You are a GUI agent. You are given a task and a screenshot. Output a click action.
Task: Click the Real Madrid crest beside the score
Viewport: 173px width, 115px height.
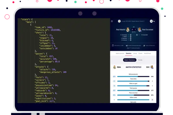click(128, 30)
